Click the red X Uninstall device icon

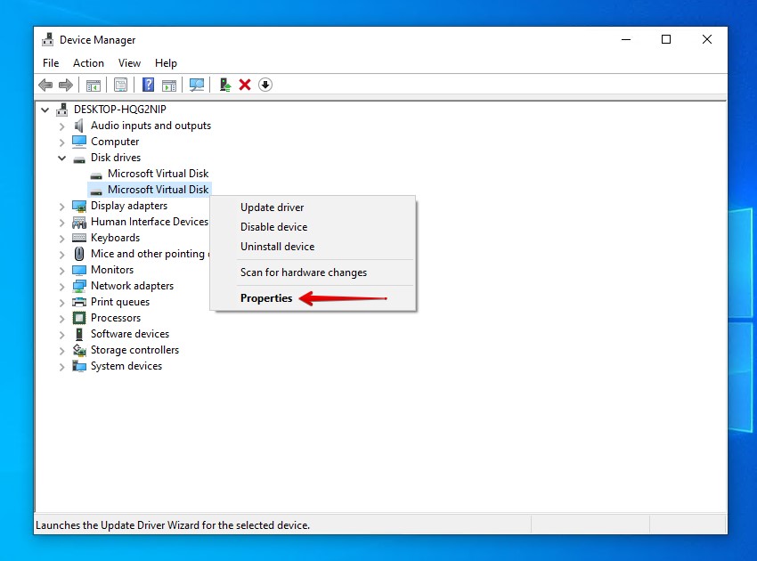tap(245, 85)
